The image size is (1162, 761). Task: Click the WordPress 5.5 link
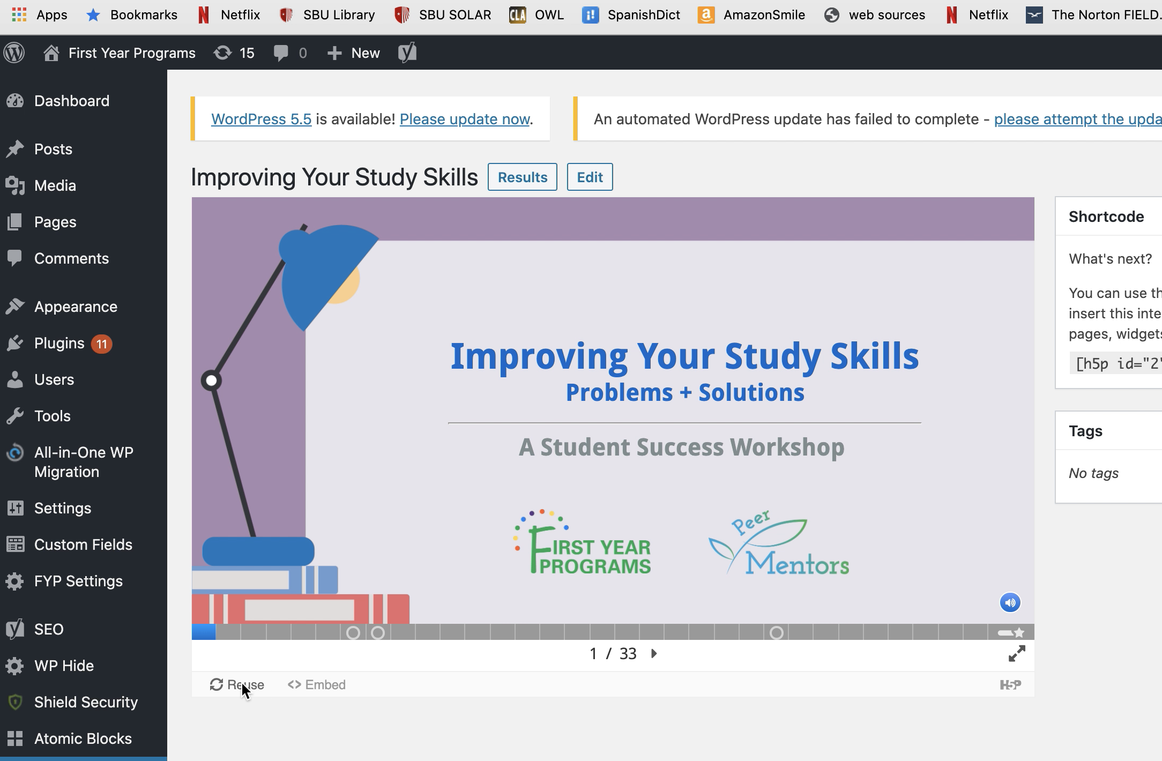pos(261,119)
